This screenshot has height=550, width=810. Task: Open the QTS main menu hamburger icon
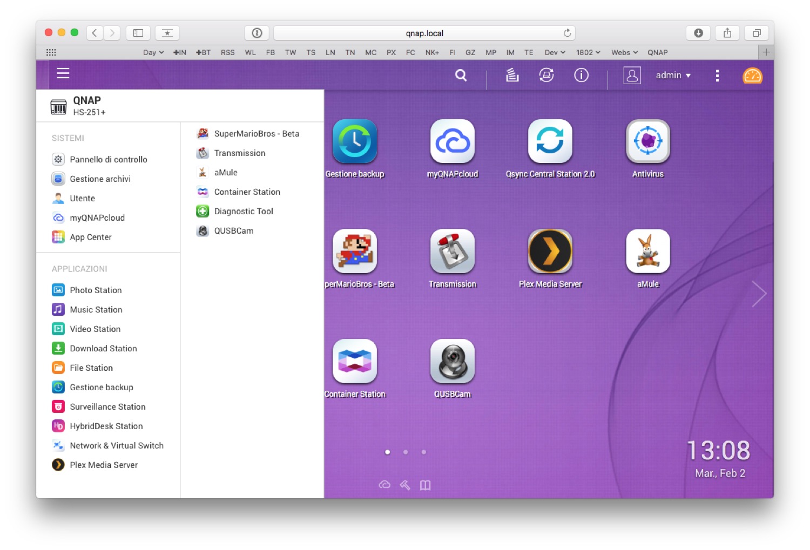(x=63, y=73)
